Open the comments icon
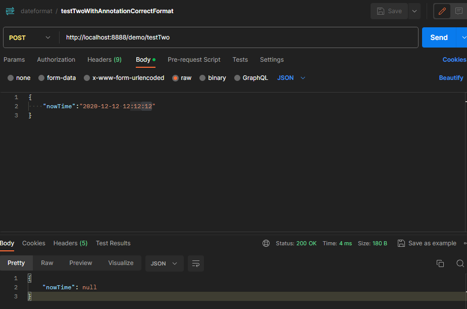This screenshot has height=309, width=467. point(458,11)
